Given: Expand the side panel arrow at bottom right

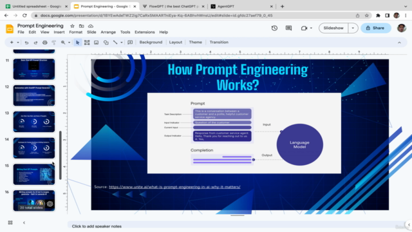Looking at the screenshot, I should tap(409, 225).
